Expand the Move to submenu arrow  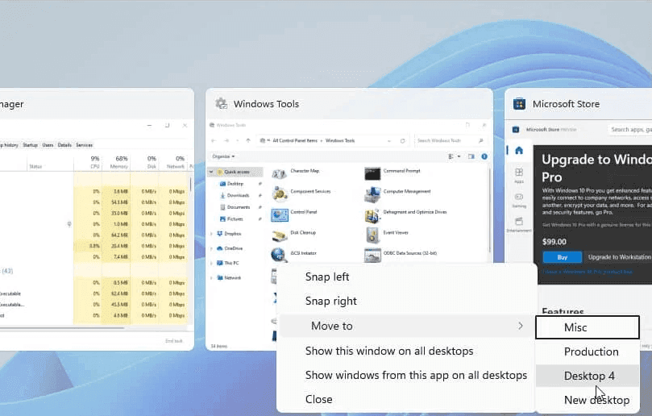[521, 326]
